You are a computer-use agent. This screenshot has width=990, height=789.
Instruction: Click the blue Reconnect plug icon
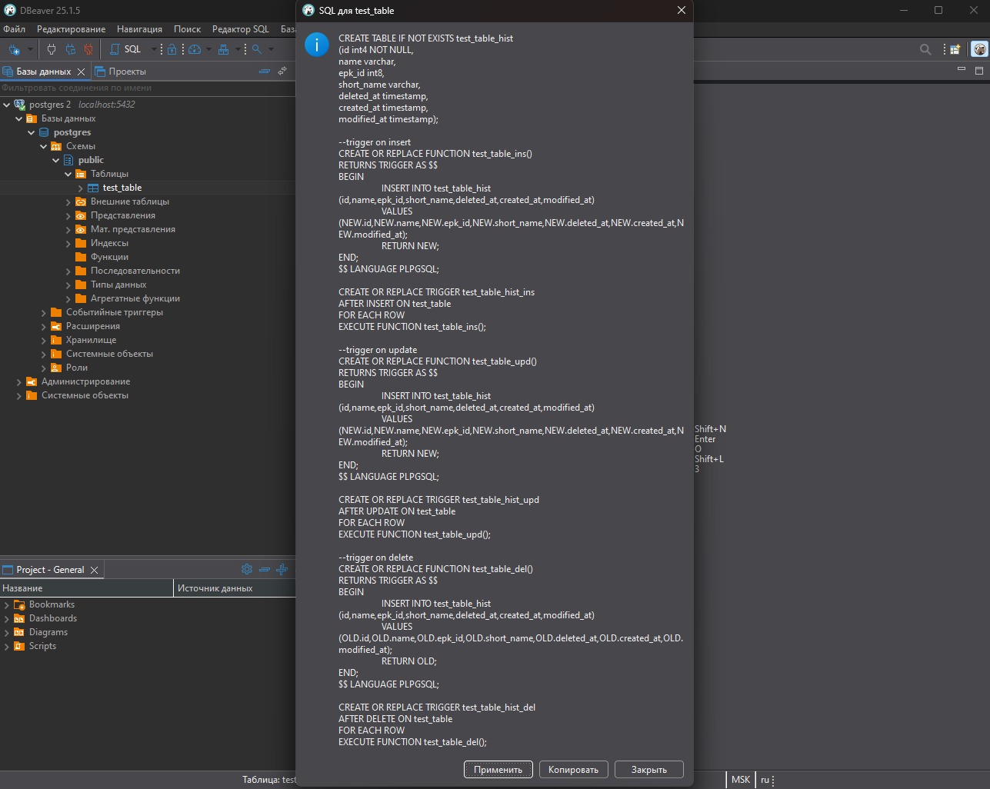click(x=70, y=49)
